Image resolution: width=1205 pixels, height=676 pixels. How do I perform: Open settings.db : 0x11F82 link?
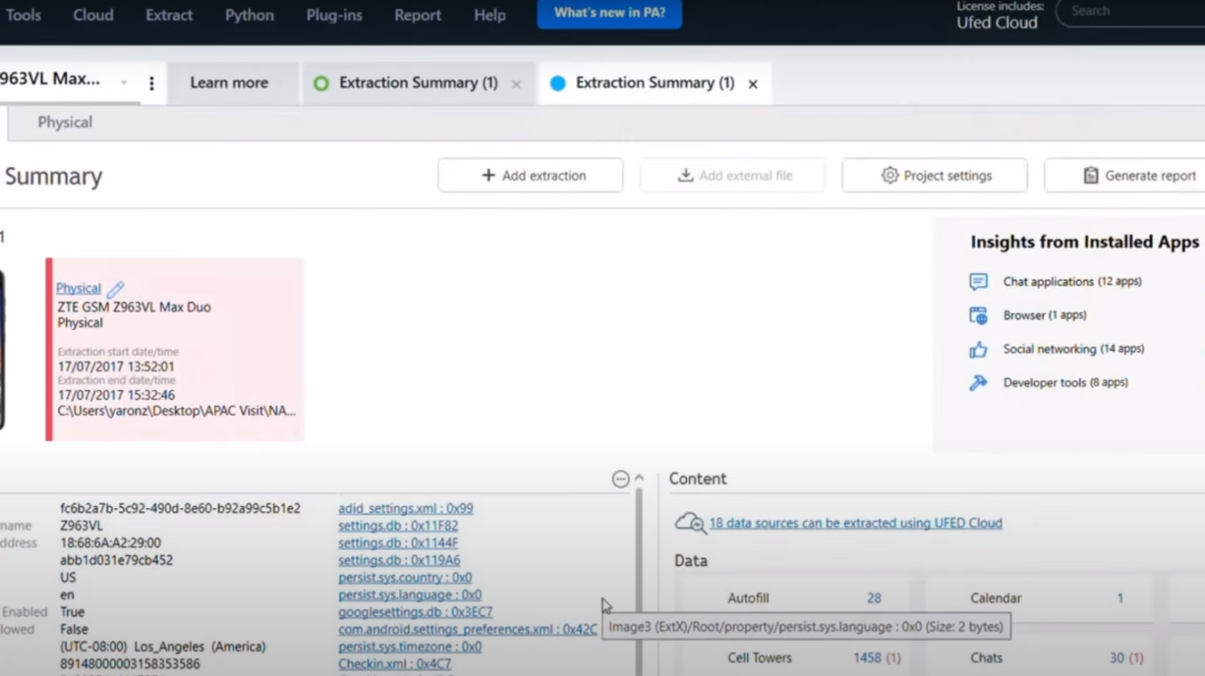pos(398,525)
